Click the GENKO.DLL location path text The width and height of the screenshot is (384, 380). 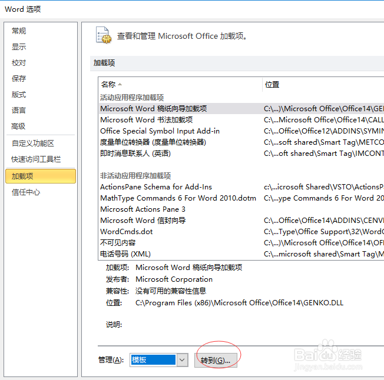239,303
